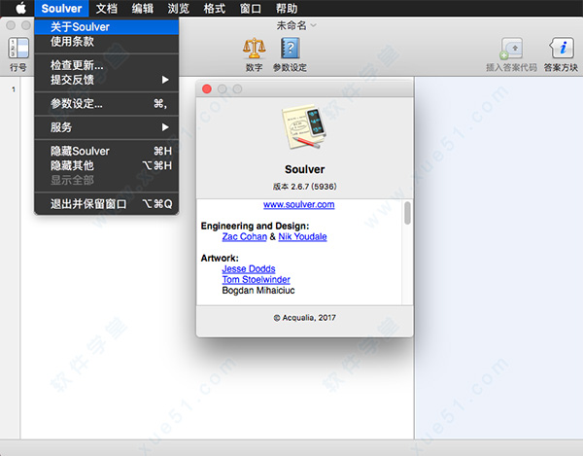Open the 浏览 menu
The height and width of the screenshot is (456, 583).
179,8
